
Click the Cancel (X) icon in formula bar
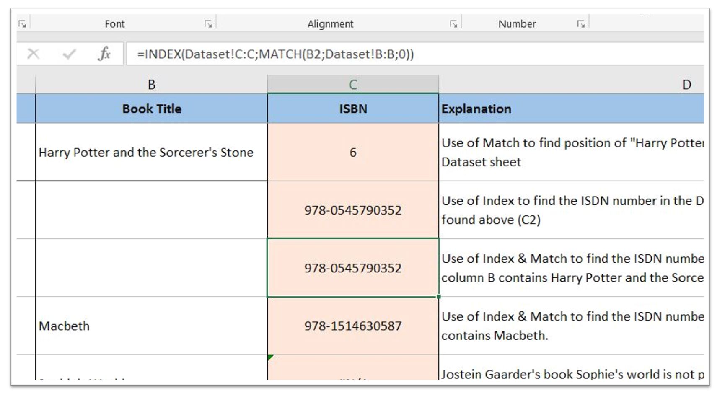tap(34, 54)
